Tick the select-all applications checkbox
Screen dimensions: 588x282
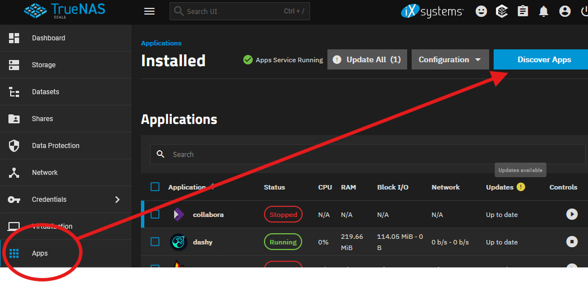[x=155, y=187]
